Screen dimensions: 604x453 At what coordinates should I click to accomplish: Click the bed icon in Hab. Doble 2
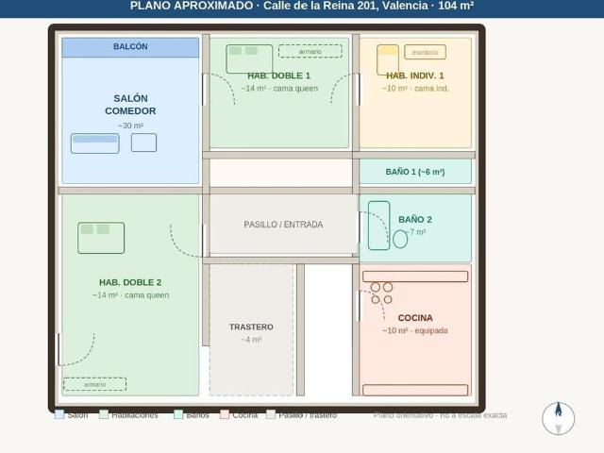coord(101,238)
